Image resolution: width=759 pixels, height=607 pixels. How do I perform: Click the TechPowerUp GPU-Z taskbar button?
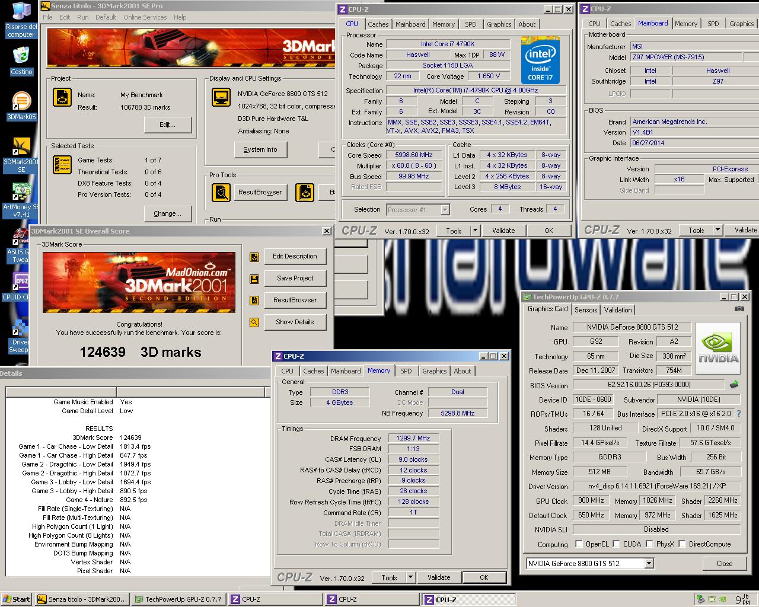click(178, 599)
